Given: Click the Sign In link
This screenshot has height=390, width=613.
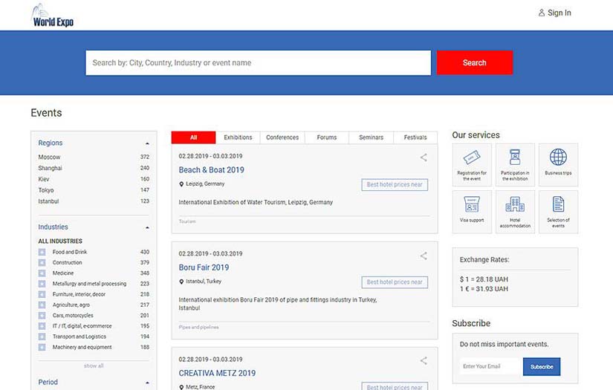Looking at the screenshot, I should coord(559,13).
